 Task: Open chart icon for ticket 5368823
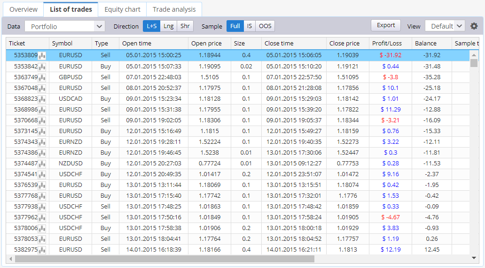tap(42, 99)
